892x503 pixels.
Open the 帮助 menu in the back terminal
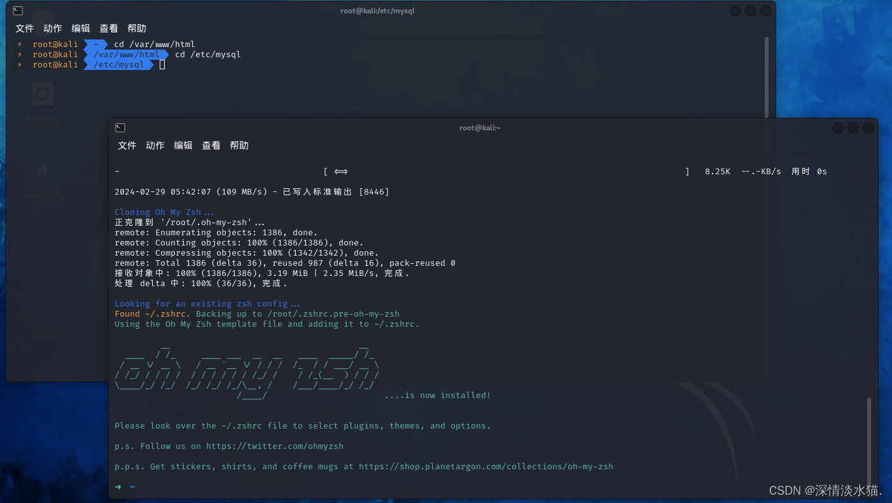click(x=136, y=28)
